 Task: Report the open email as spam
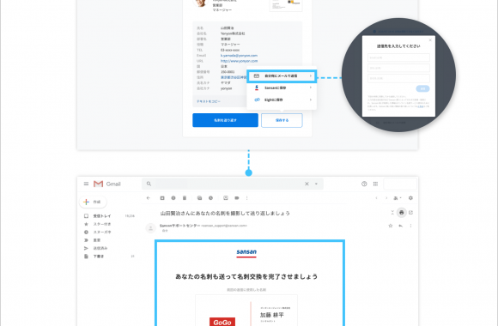[x=173, y=198]
